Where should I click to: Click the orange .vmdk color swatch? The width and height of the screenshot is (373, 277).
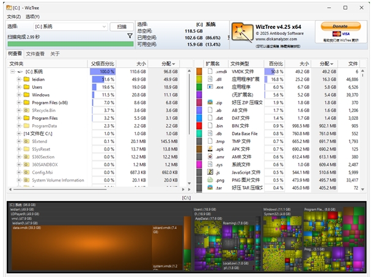(199, 72)
